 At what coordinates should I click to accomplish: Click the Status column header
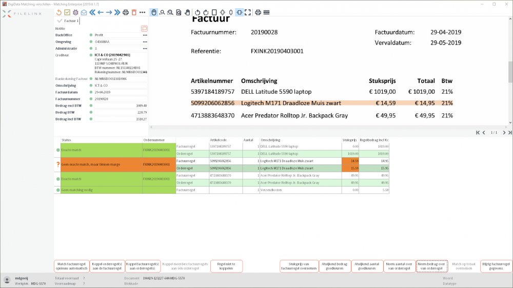point(102,140)
